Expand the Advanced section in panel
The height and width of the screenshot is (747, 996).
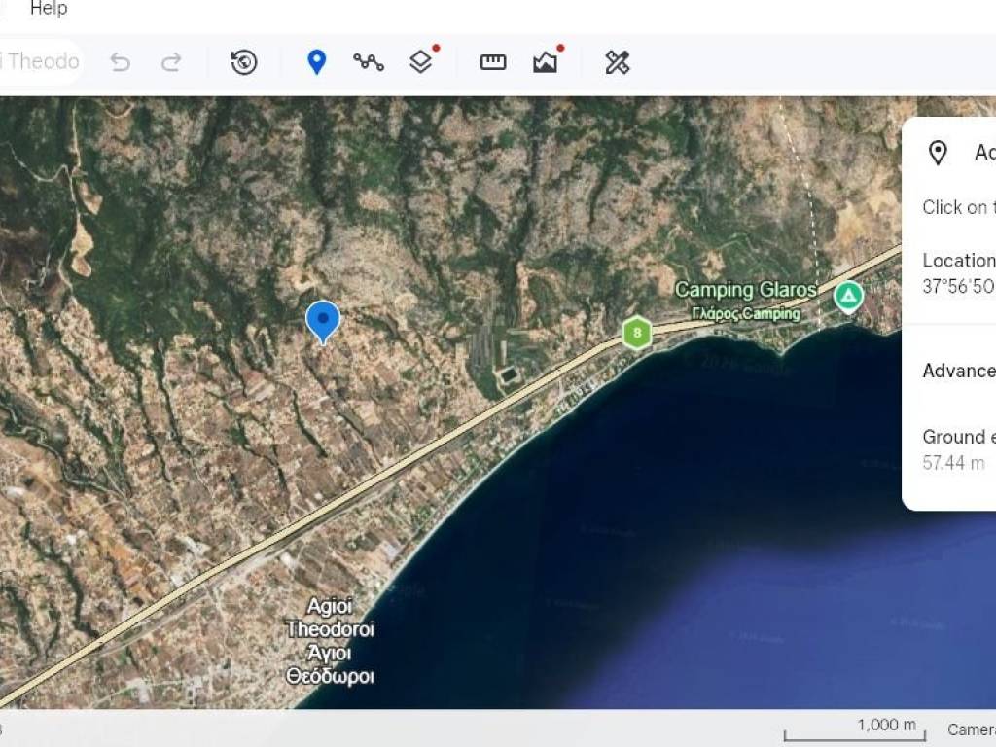pyautogui.click(x=958, y=371)
